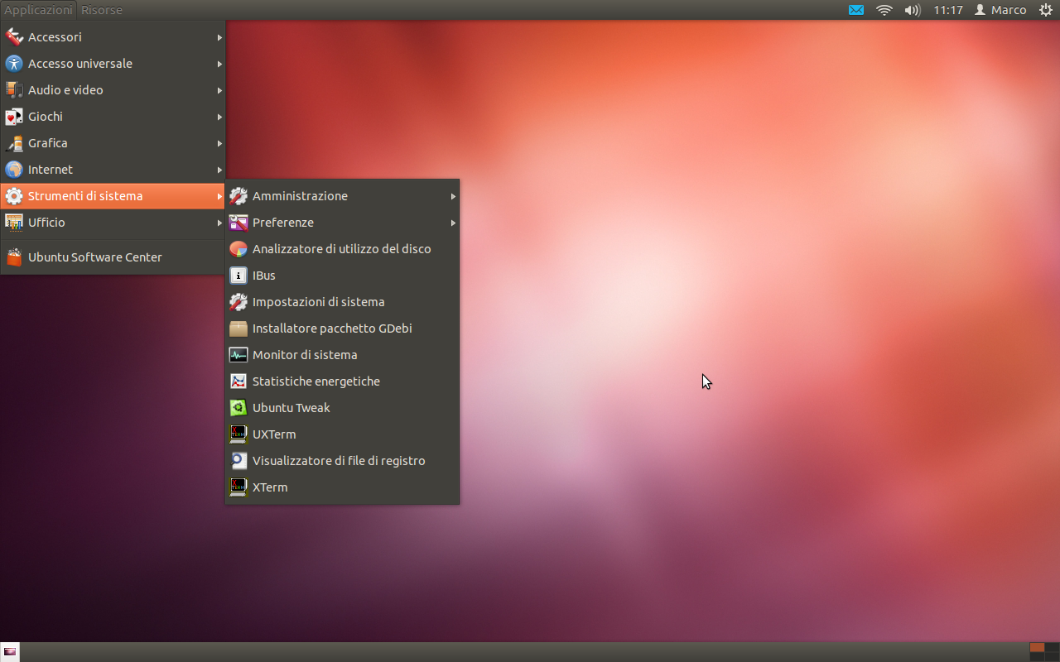1060x662 pixels.
Task: Select Analizzatore di utilizzo del disco
Action: pos(342,249)
